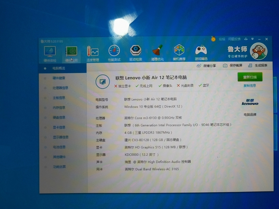Click the 建兴 CV3-8D128 disk value
279x209 pixels.
point(153,140)
